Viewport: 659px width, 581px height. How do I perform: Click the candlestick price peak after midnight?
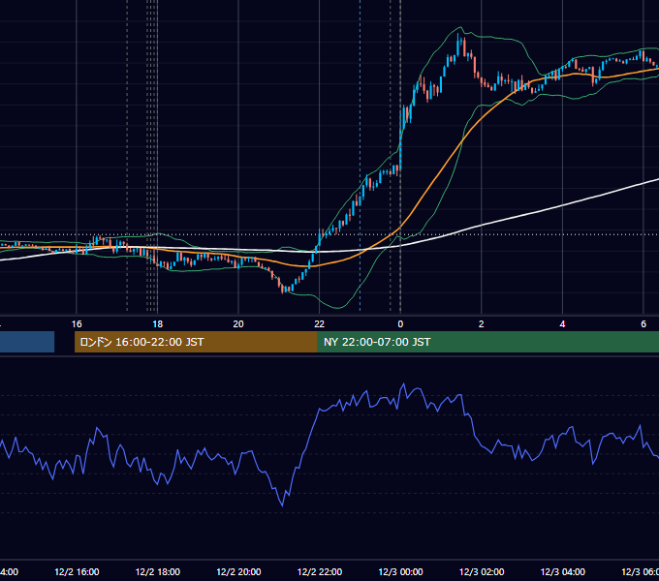tap(458, 42)
